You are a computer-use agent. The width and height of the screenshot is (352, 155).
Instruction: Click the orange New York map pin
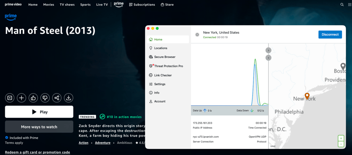(x=307, y=96)
